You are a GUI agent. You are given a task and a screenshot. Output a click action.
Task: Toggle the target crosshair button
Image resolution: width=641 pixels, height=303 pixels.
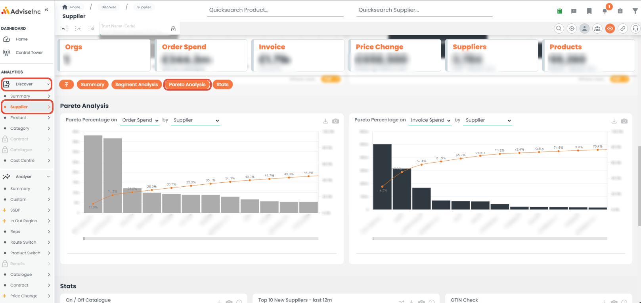click(572, 28)
